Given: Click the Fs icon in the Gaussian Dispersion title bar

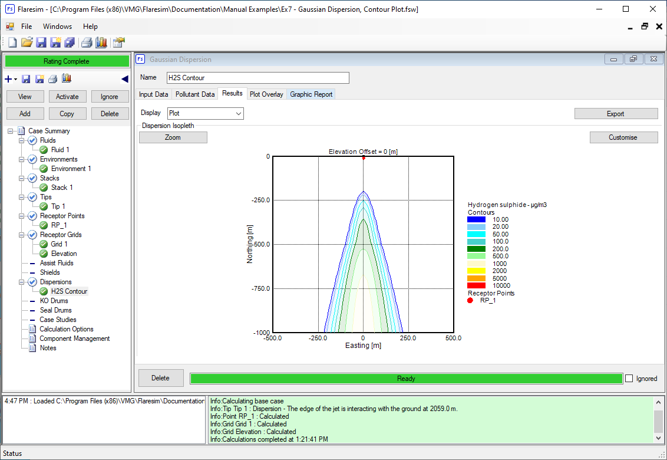Looking at the screenshot, I should point(140,59).
